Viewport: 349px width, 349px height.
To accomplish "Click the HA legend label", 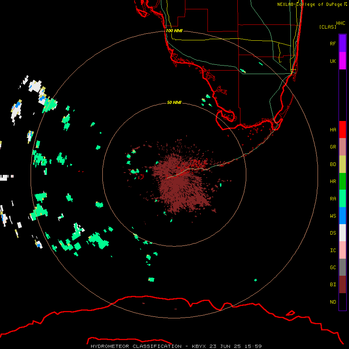I will [333, 130].
